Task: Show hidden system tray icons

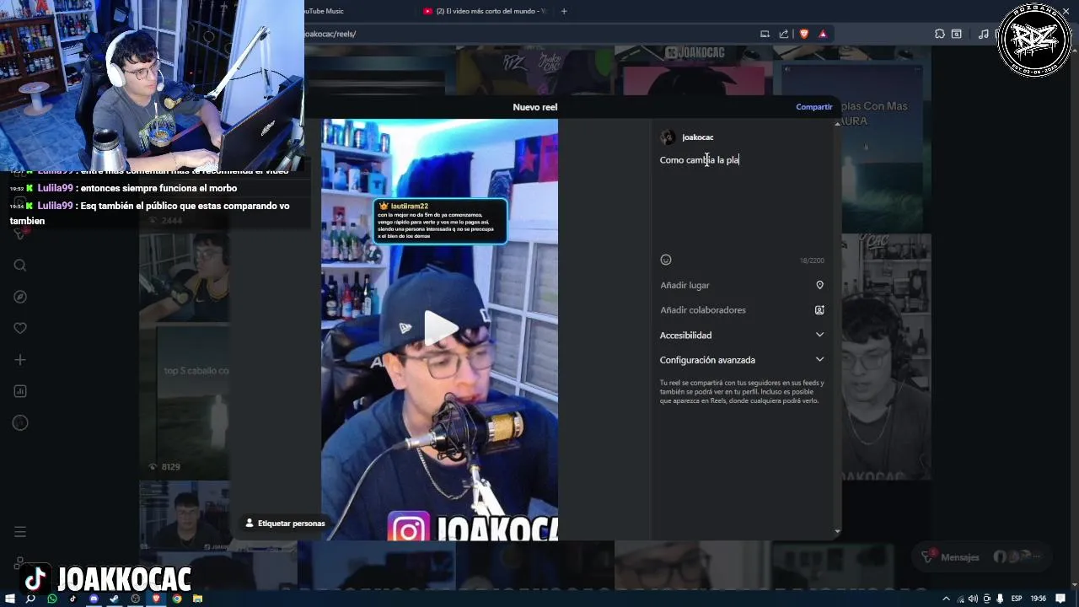Action: point(947,599)
